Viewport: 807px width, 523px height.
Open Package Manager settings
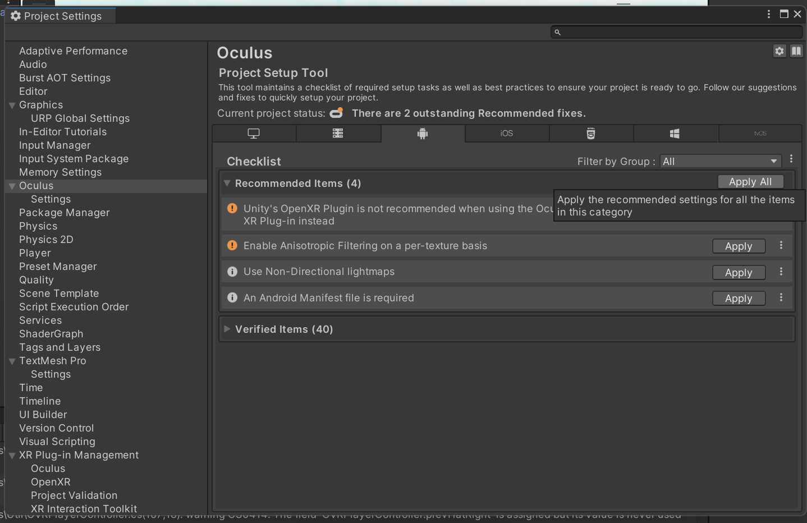[64, 213]
